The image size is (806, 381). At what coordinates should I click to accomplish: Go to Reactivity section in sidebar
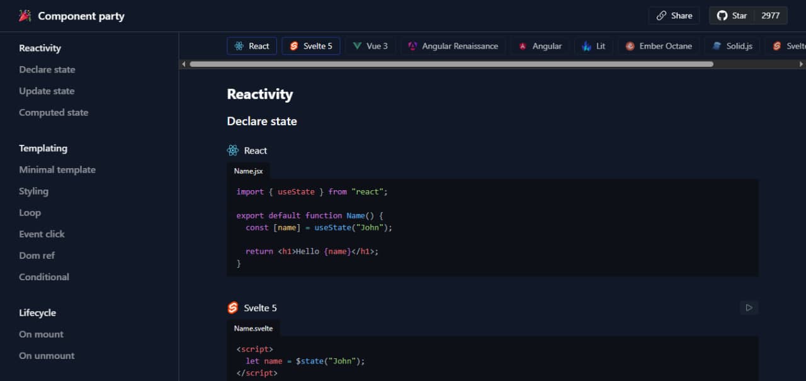click(x=40, y=48)
